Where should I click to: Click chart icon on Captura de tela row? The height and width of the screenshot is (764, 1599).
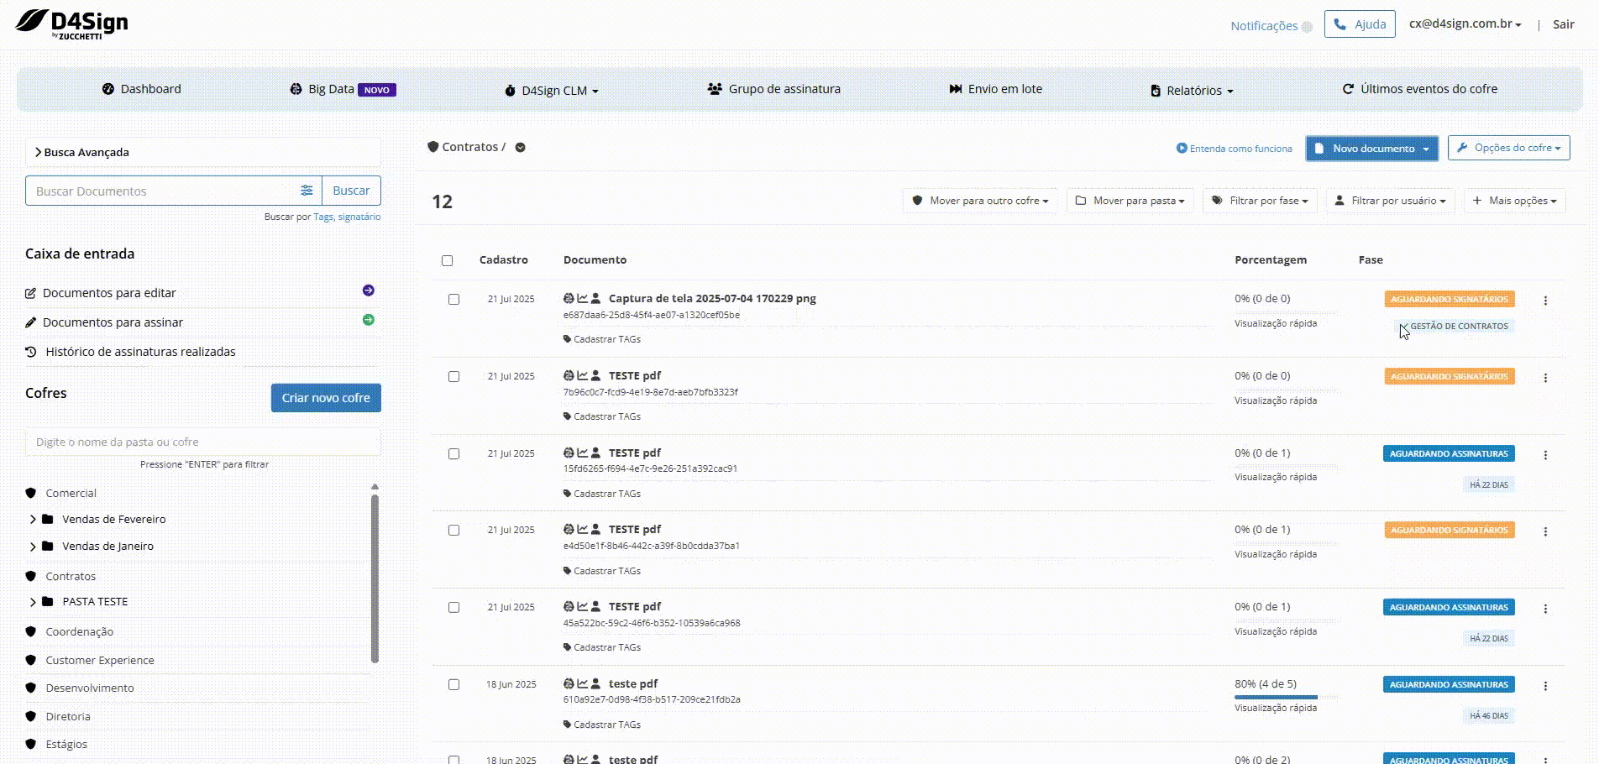[582, 298]
